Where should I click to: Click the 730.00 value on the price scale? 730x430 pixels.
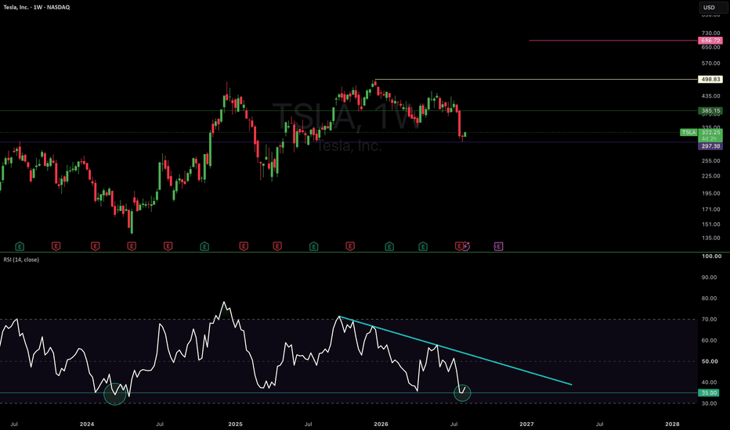click(711, 34)
